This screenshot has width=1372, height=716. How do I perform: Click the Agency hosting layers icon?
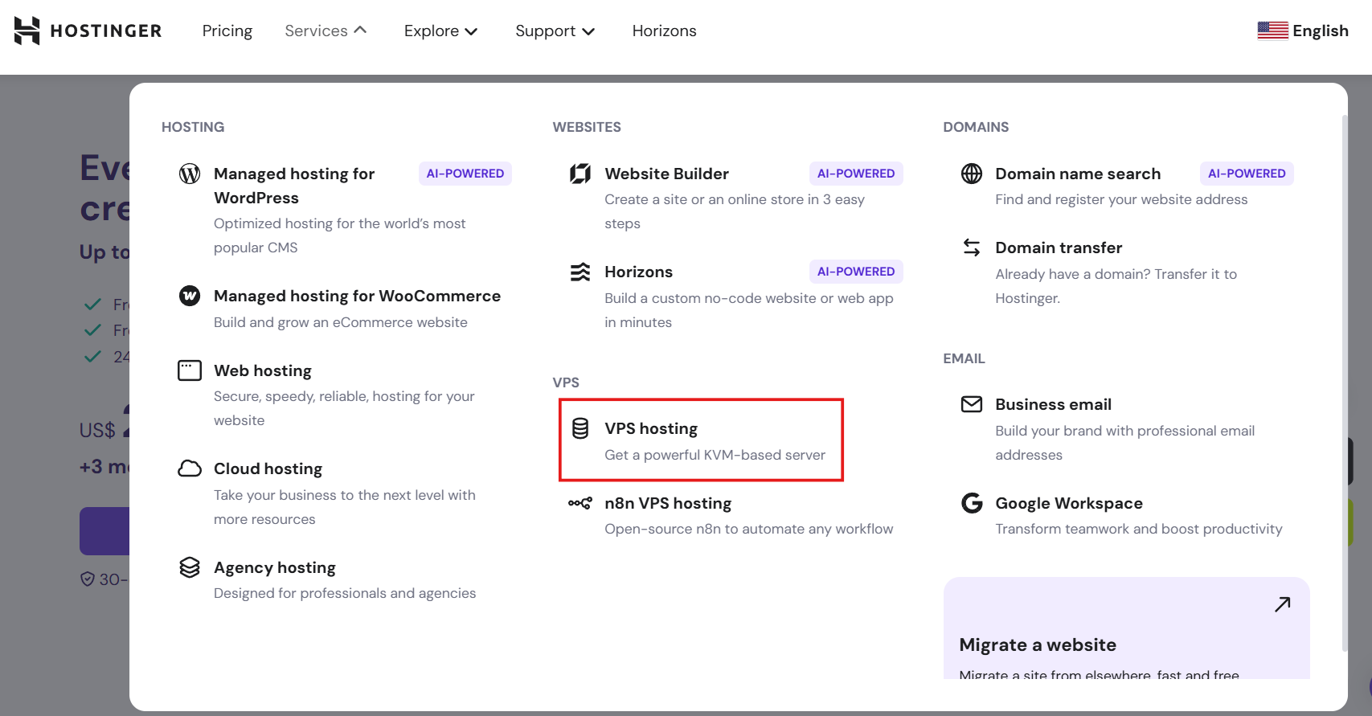tap(190, 567)
